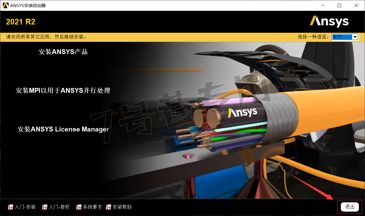
Task: Click the PDF icon beside 入门-授权
Action: [x=45, y=207]
